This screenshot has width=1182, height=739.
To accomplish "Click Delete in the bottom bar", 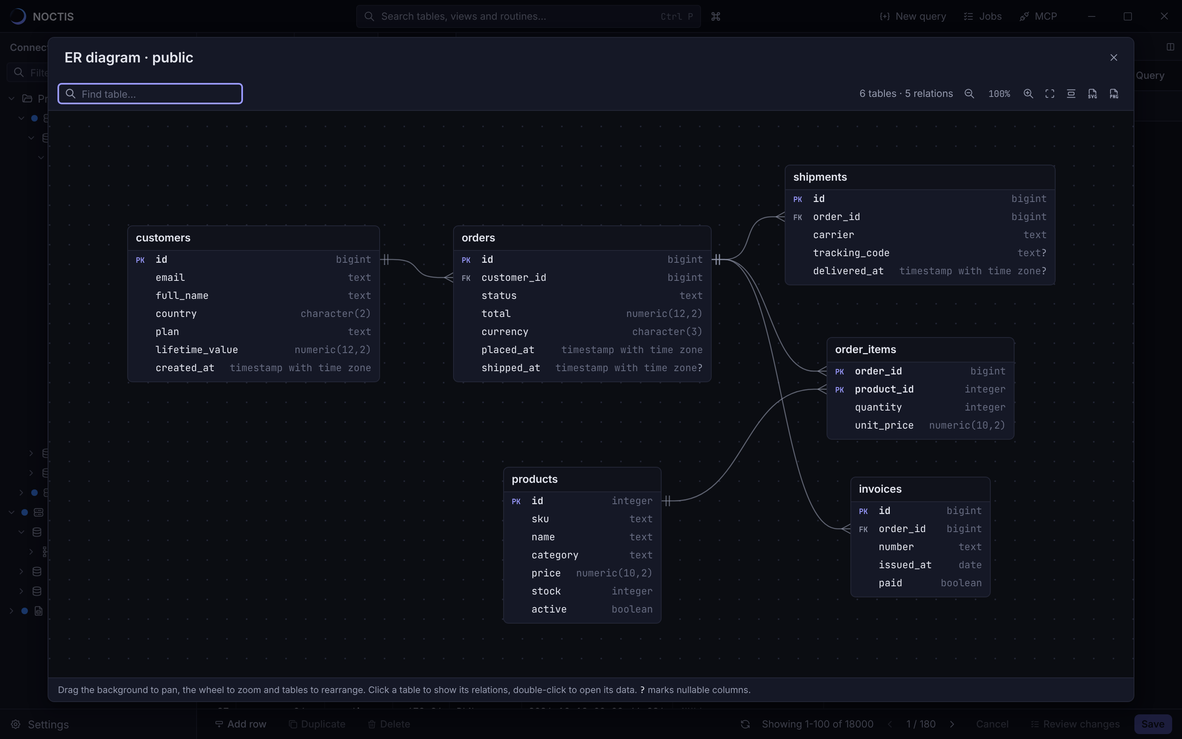I will 389,724.
